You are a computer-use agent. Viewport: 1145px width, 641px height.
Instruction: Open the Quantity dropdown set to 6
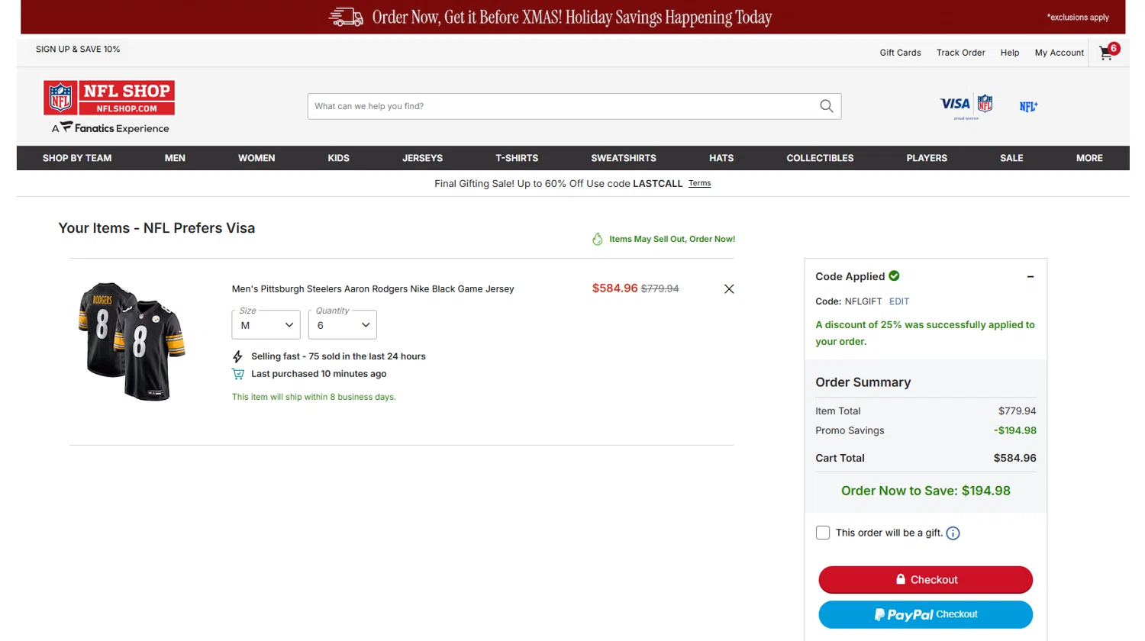(x=343, y=324)
